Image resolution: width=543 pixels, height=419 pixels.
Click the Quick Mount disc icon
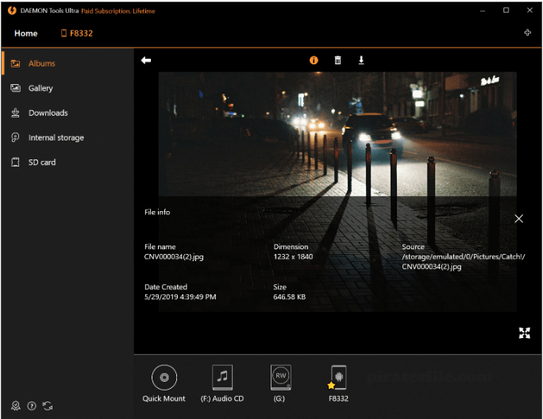pyautogui.click(x=164, y=377)
